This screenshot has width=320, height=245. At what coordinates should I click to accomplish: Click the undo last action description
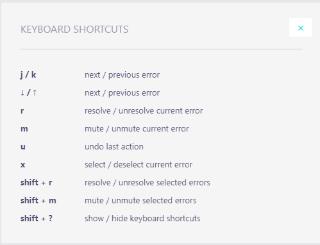click(x=114, y=147)
